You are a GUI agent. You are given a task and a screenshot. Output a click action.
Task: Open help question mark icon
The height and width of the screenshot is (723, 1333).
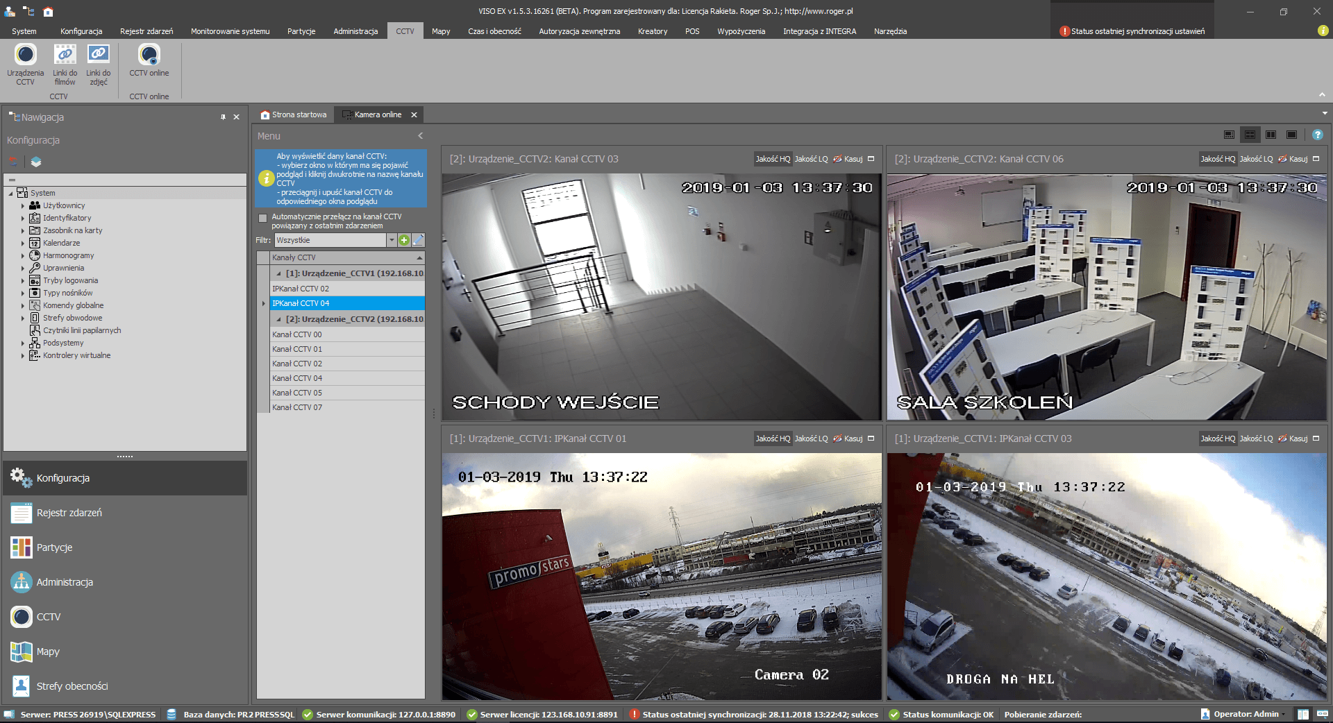(x=1317, y=135)
